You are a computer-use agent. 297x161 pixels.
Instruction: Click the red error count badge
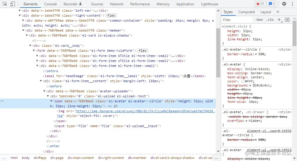click(x=260, y=4)
